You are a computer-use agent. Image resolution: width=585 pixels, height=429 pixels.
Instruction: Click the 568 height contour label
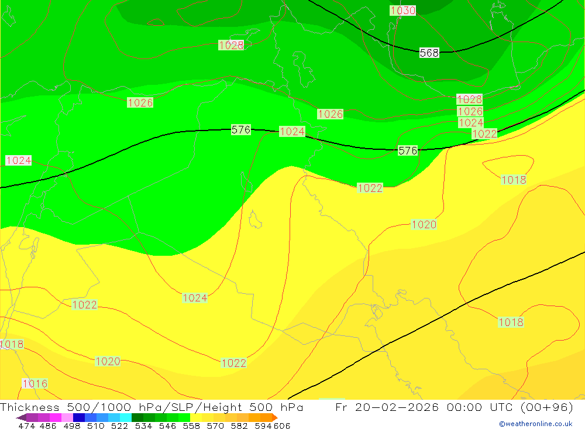click(x=429, y=53)
